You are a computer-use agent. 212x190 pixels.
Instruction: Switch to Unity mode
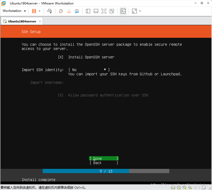pos(112,11)
